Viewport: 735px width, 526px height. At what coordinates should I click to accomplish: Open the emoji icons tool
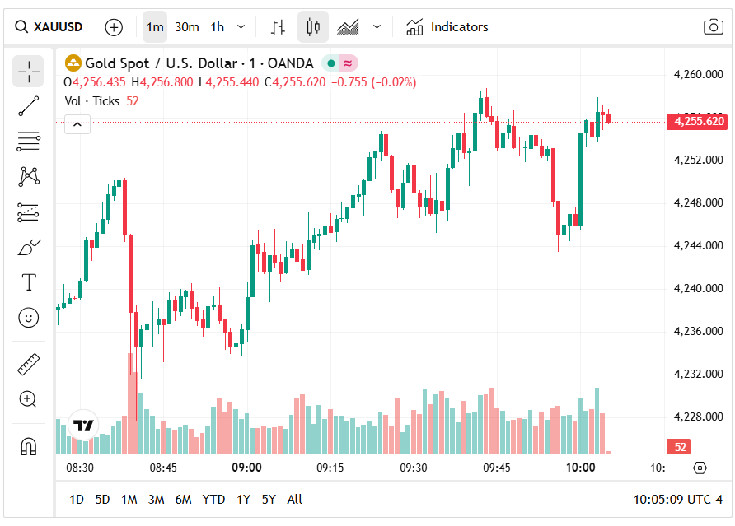(28, 317)
